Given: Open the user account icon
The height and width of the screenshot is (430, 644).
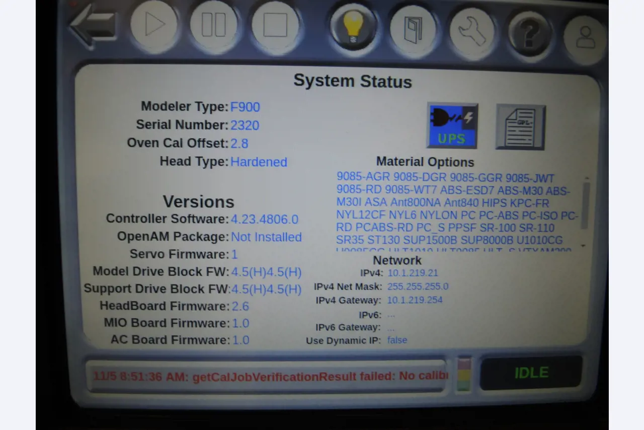Looking at the screenshot, I should (x=585, y=38).
